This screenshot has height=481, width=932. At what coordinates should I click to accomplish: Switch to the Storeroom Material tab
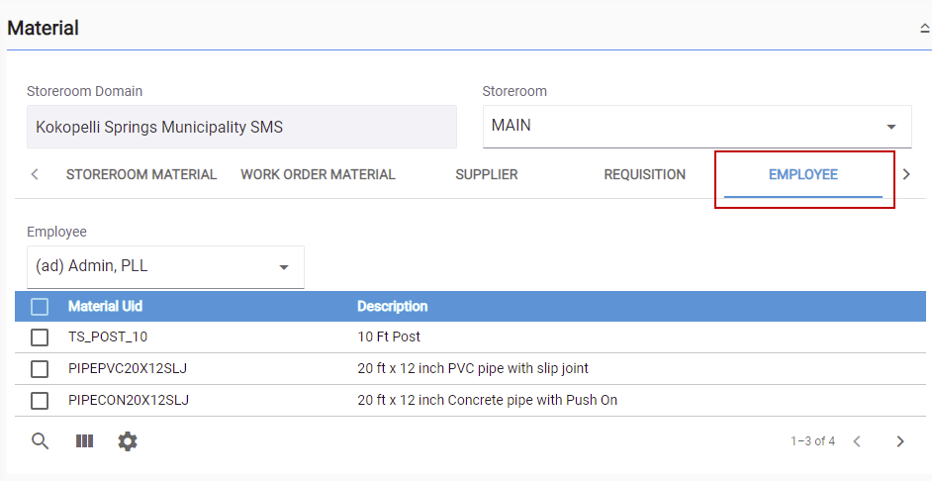141,174
